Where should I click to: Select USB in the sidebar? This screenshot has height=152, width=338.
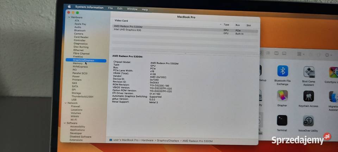click(x=74, y=100)
